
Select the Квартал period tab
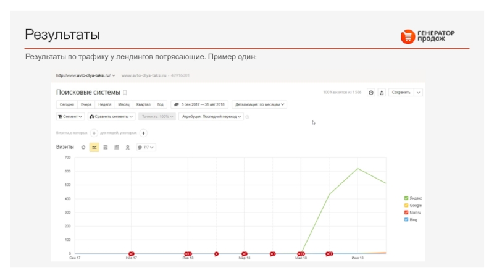(x=143, y=104)
